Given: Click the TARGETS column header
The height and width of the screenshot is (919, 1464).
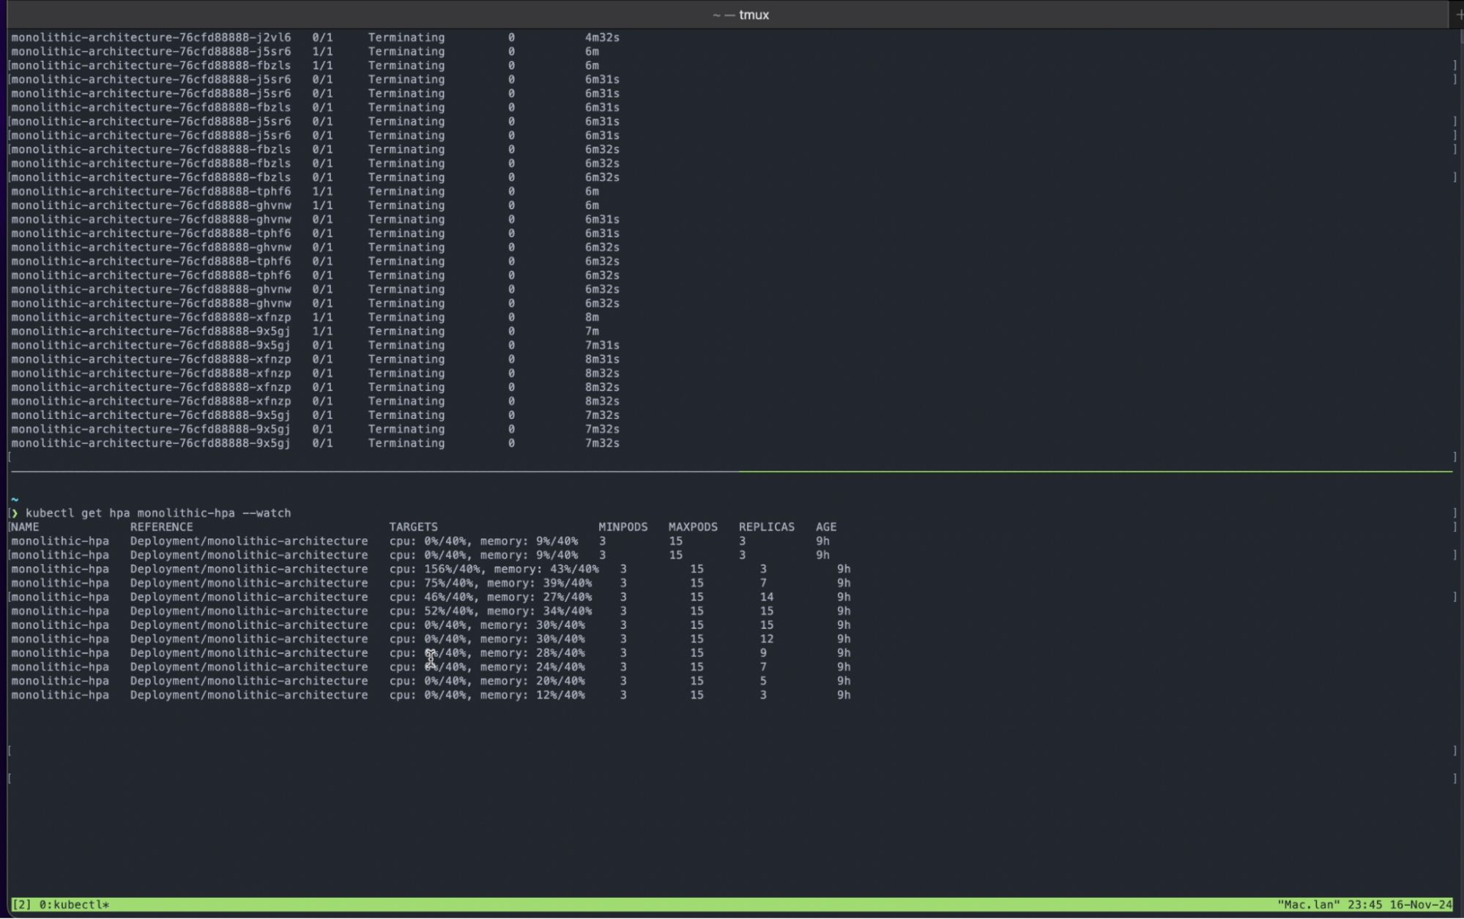Looking at the screenshot, I should (413, 527).
